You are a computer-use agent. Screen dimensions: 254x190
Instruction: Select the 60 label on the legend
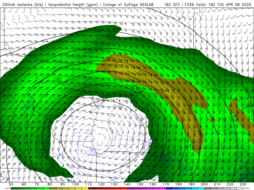24,184
